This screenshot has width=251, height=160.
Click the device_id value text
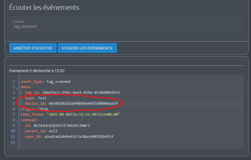83,104
